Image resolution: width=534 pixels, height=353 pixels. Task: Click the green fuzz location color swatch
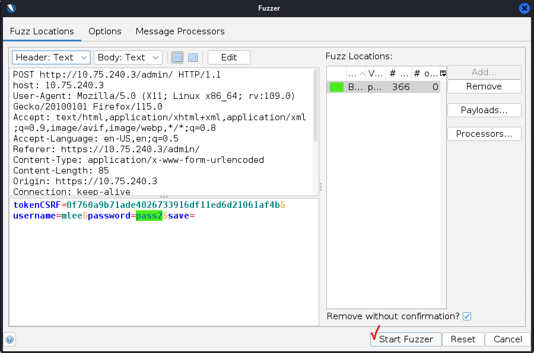pyautogui.click(x=336, y=87)
